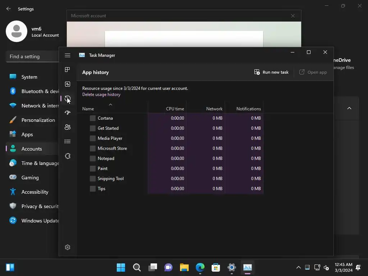Screen dimensions: 368x276
Task: Open Microsoft Store from taskbar
Action: tap(216, 267)
